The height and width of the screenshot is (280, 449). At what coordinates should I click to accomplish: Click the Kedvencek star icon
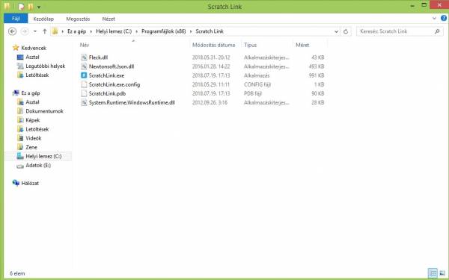point(16,48)
